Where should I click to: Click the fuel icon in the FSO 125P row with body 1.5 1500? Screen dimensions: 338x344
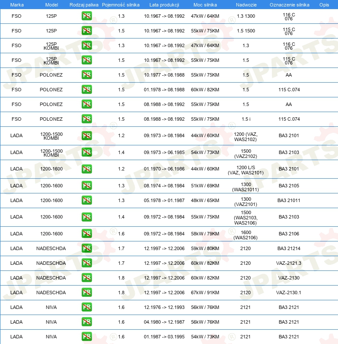pos(86,31)
